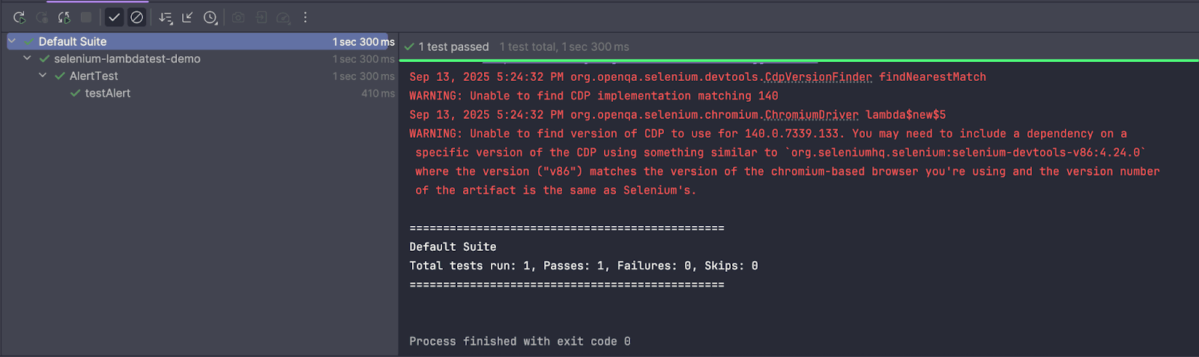Click the camera snapshot icon
This screenshot has width=1199, height=357.
click(238, 17)
